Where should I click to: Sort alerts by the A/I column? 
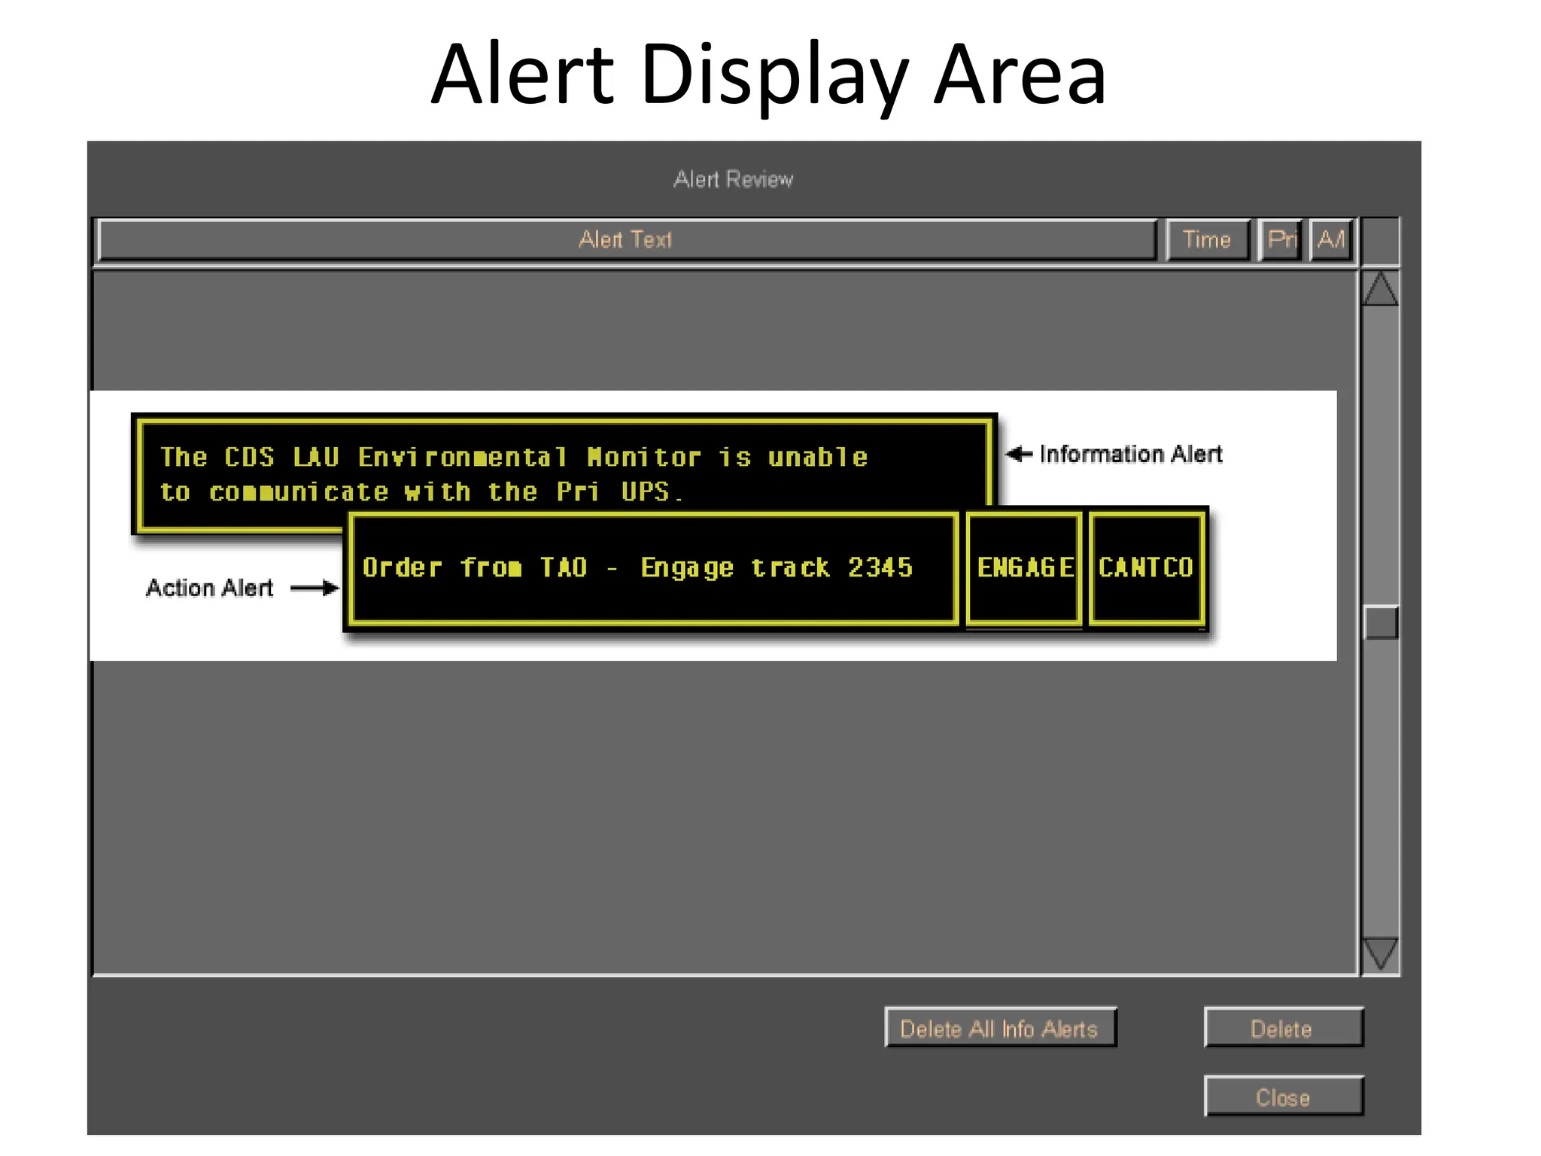coord(1330,240)
